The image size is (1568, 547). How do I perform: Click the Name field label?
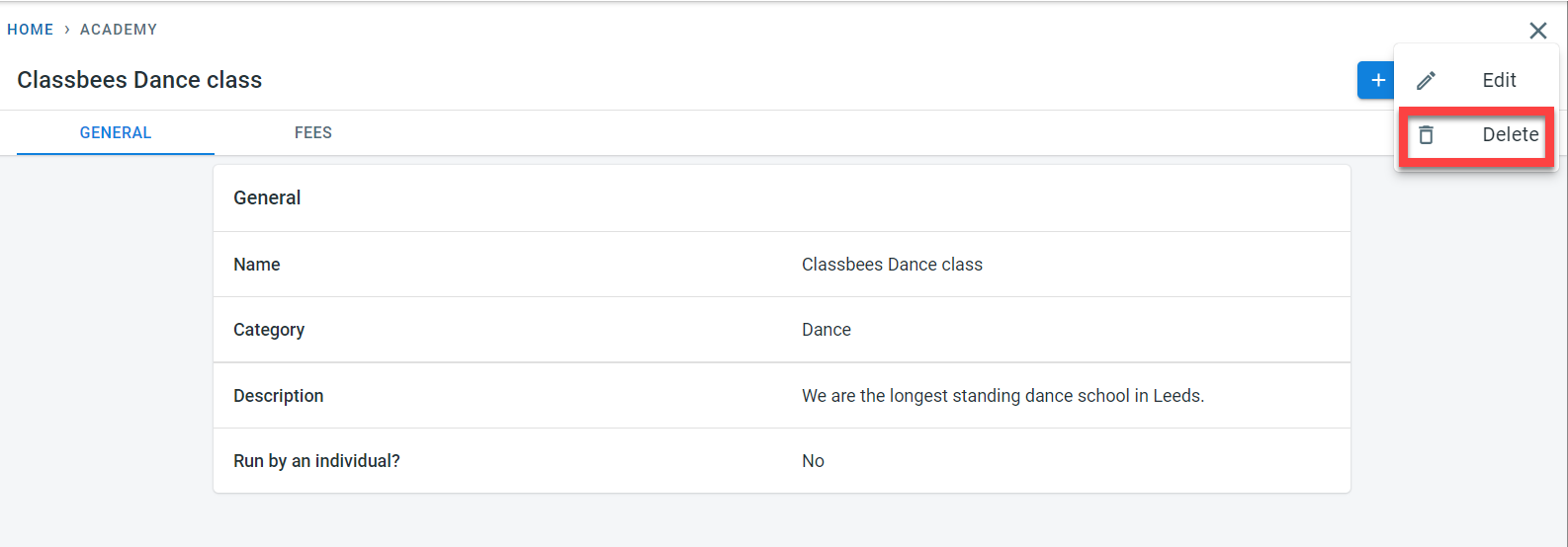tap(257, 265)
